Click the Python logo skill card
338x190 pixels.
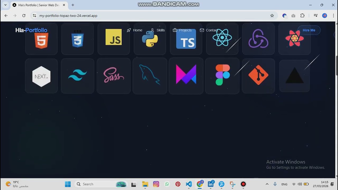point(150,39)
